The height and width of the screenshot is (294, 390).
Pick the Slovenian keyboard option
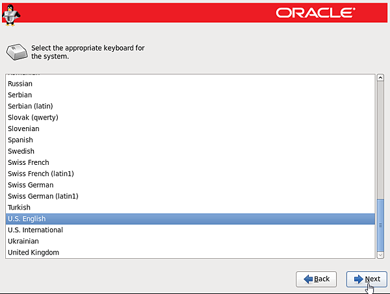24,129
